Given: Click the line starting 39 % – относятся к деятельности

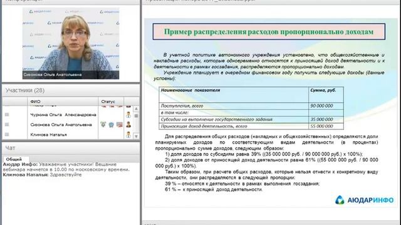Looking at the screenshot, I should tap(242, 184).
